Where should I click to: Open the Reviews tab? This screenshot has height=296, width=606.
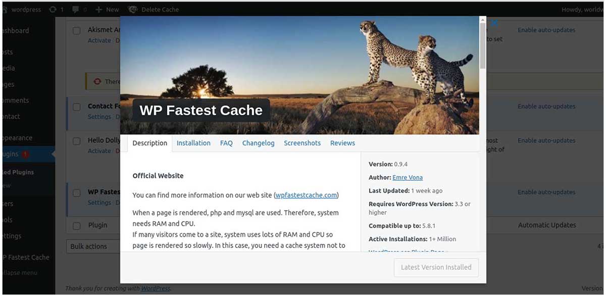click(342, 143)
